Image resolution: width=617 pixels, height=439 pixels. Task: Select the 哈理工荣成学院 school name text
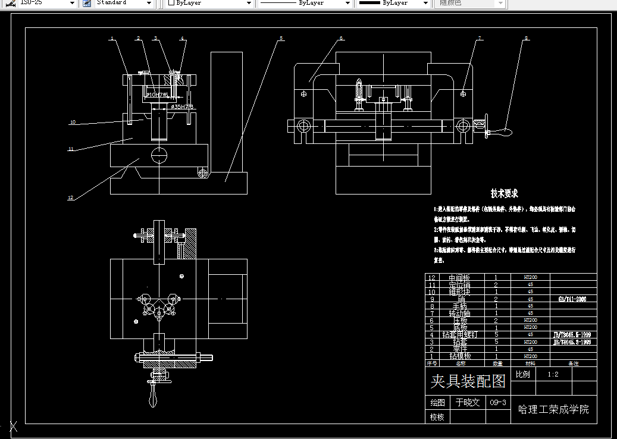pos(554,409)
